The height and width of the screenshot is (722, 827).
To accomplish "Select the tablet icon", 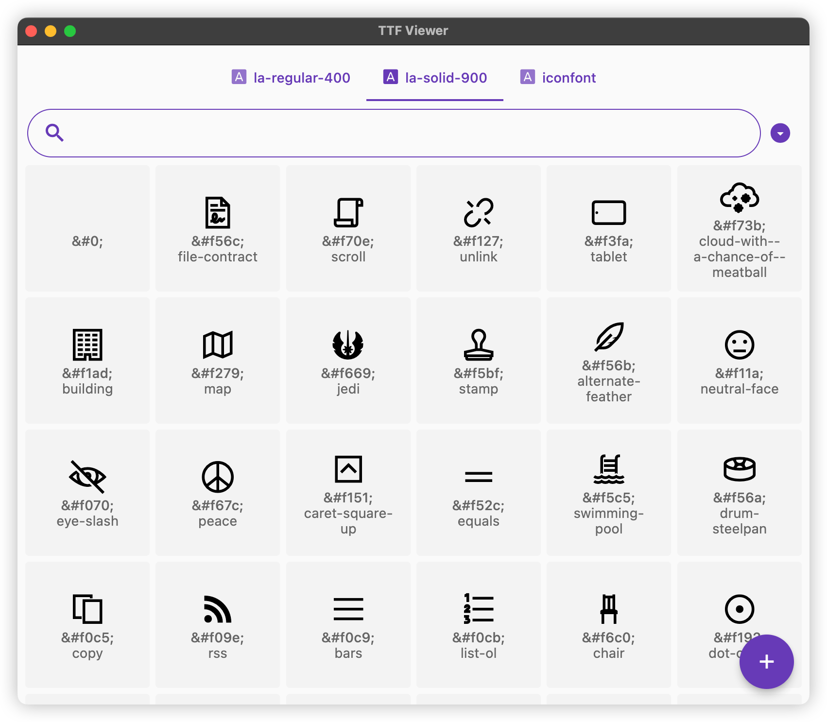I will click(609, 212).
